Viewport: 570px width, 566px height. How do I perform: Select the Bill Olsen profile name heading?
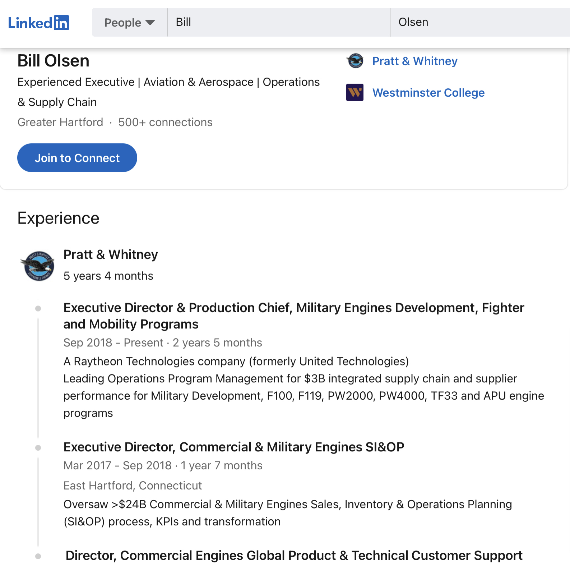(54, 61)
